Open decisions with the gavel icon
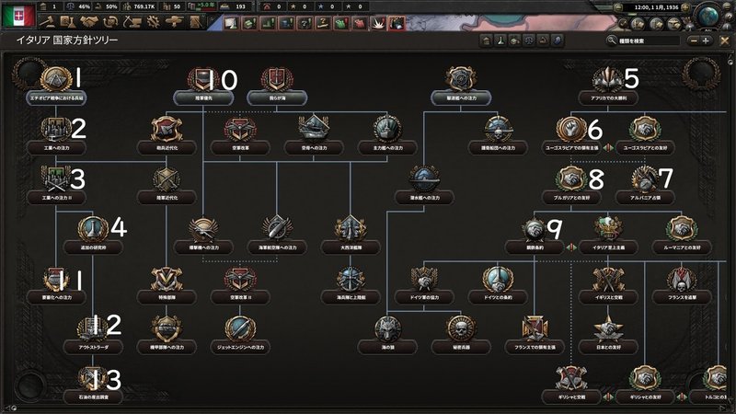 (x=48, y=21)
